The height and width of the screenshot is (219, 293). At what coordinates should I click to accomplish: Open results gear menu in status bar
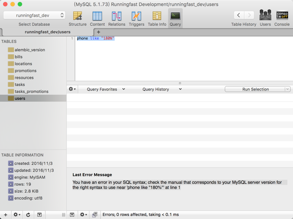click(x=84, y=215)
